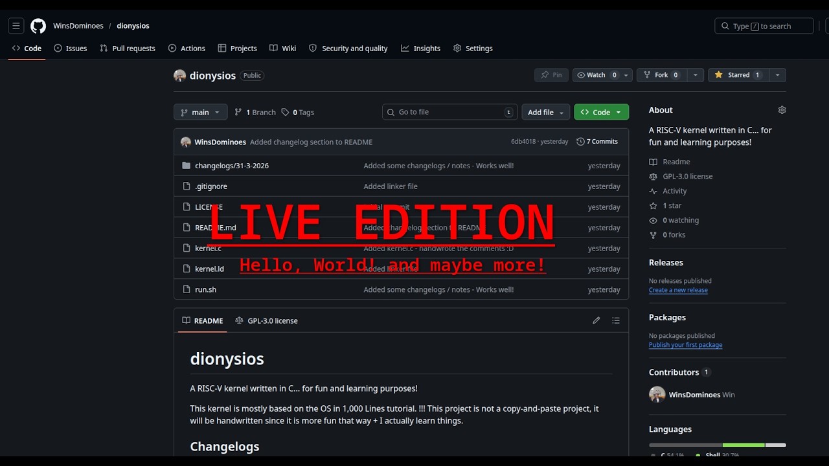Toggle the Starred button

pos(738,75)
